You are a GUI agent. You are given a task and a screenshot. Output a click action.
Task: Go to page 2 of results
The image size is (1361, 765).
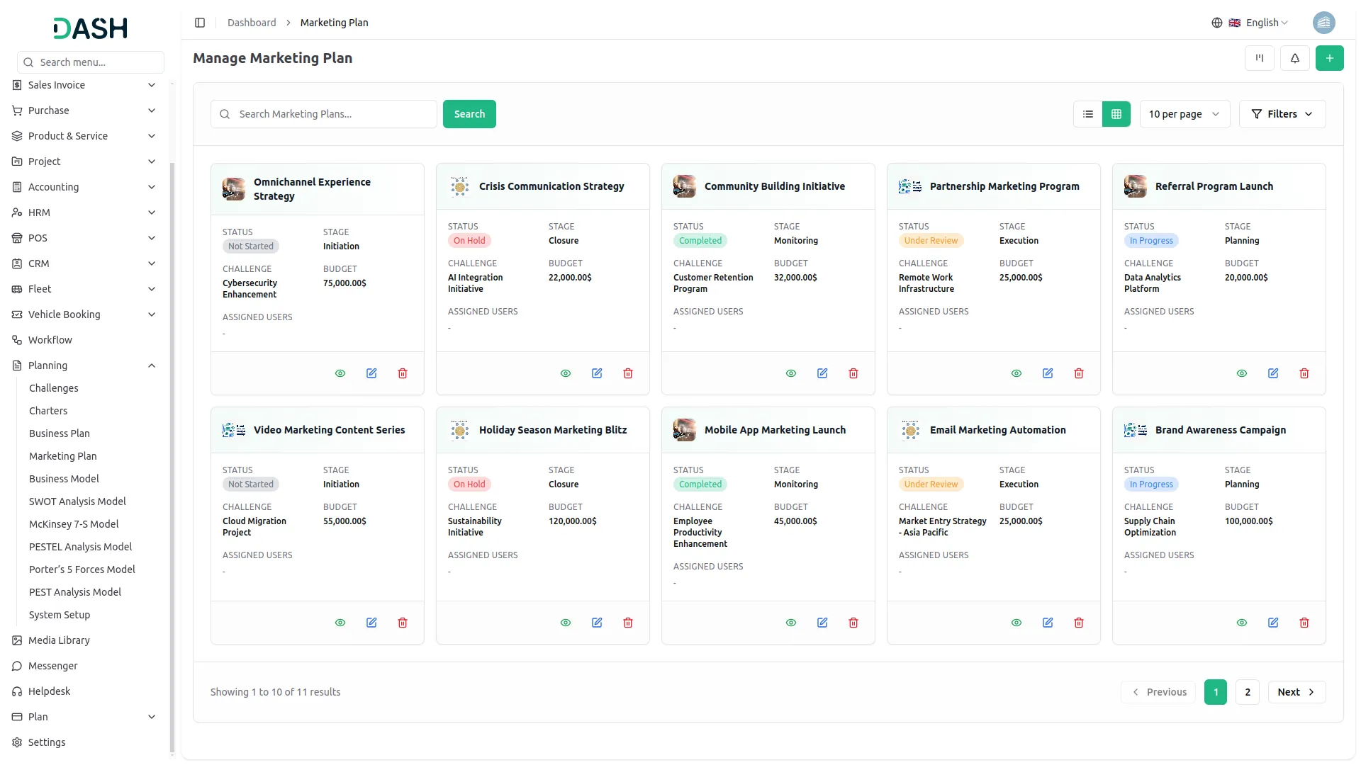tap(1248, 692)
